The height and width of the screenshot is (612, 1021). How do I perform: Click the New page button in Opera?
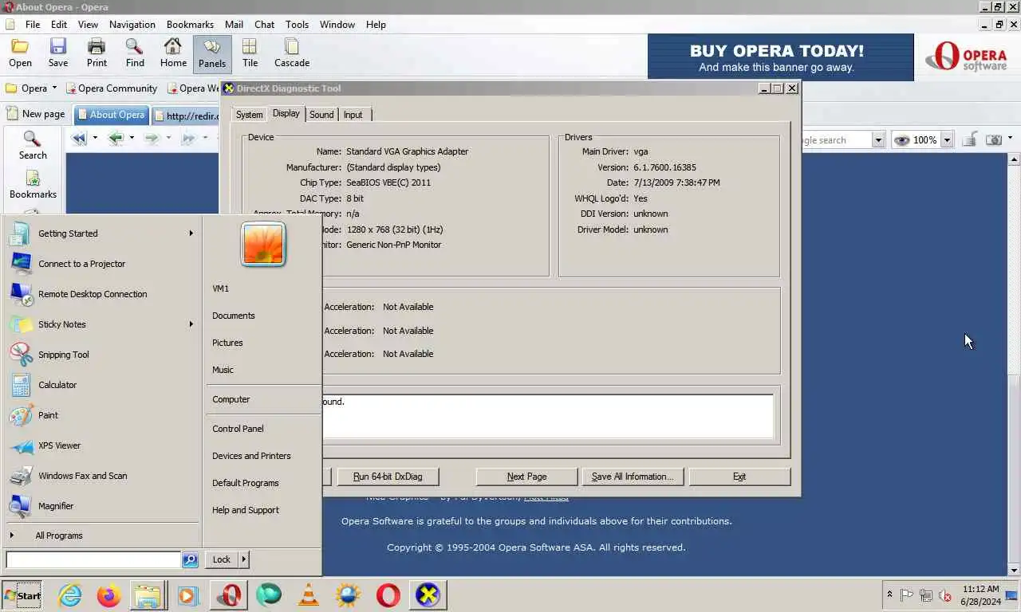click(x=35, y=114)
